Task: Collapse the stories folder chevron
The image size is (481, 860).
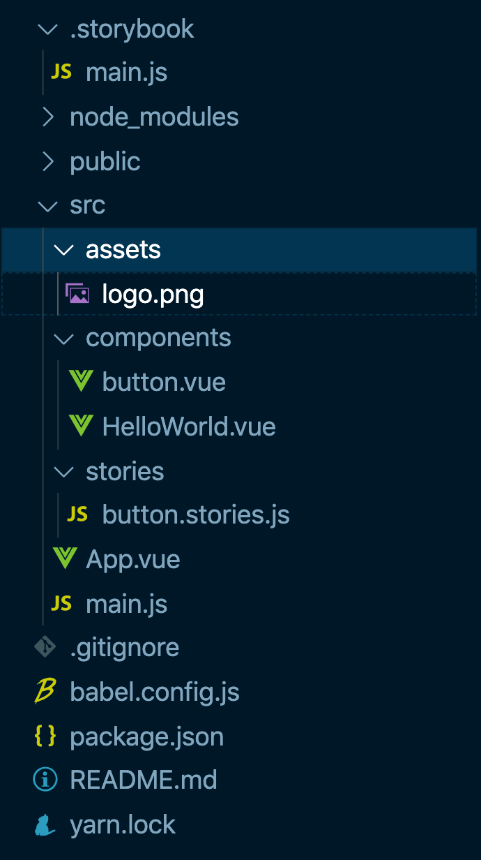Action: point(63,472)
